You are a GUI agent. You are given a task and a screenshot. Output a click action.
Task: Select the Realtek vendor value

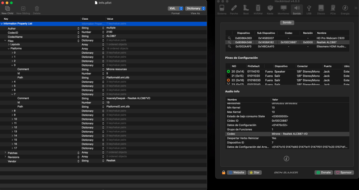(x=111, y=161)
